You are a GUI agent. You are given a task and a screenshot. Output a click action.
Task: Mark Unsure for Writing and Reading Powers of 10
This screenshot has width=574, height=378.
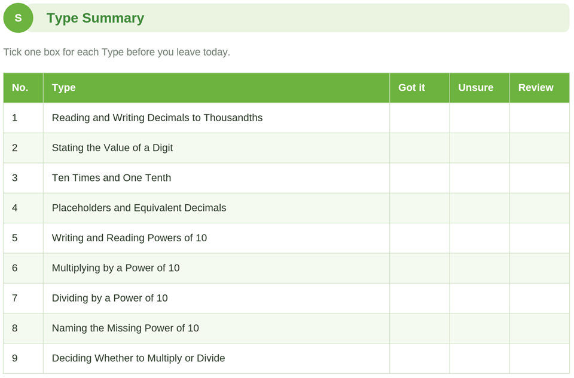(x=480, y=238)
